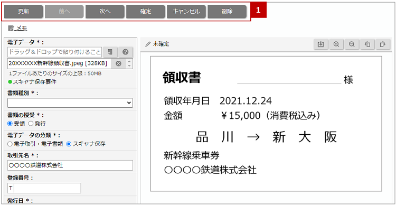Click the paste file icon beside drop field
This screenshot has height=205, width=396.
[110, 52]
